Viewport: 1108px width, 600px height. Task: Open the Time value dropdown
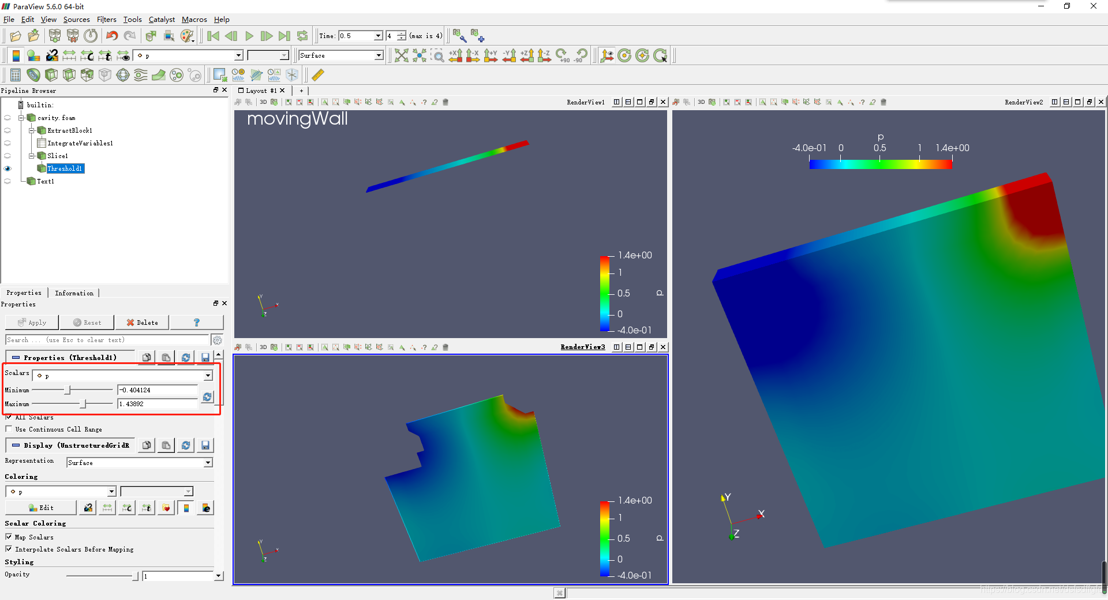point(378,36)
